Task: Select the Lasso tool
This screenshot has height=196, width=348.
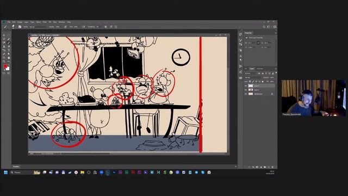Action: click(4, 39)
